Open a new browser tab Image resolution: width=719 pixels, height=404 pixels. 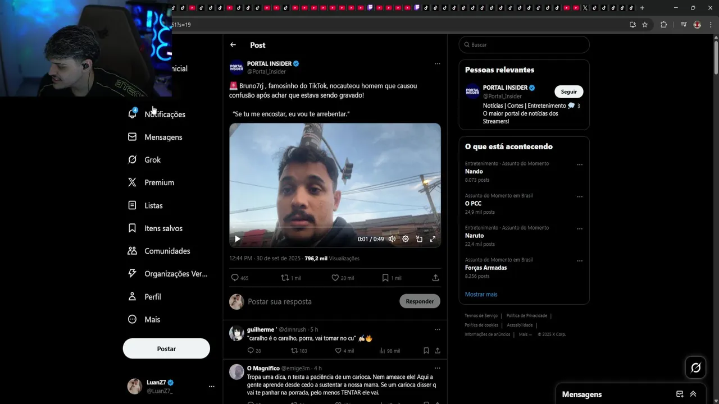[642, 8]
